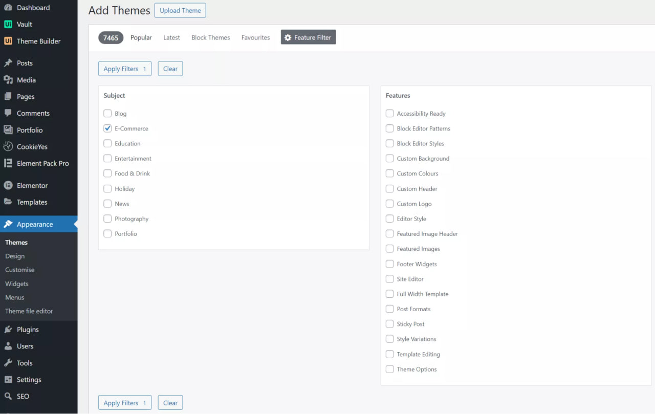The height and width of the screenshot is (414, 655).
Task: Clear all active filters
Action: pyautogui.click(x=170, y=68)
